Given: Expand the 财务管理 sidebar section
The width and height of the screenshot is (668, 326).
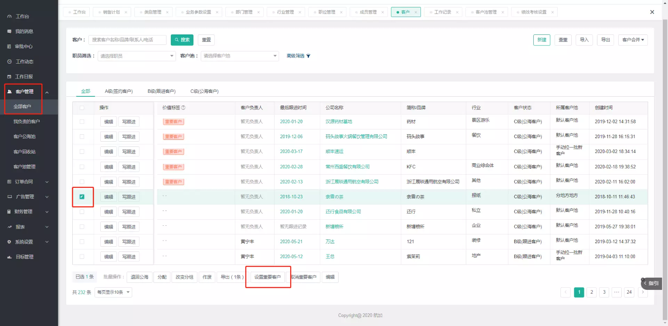Looking at the screenshot, I should pyautogui.click(x=47, y=212).
